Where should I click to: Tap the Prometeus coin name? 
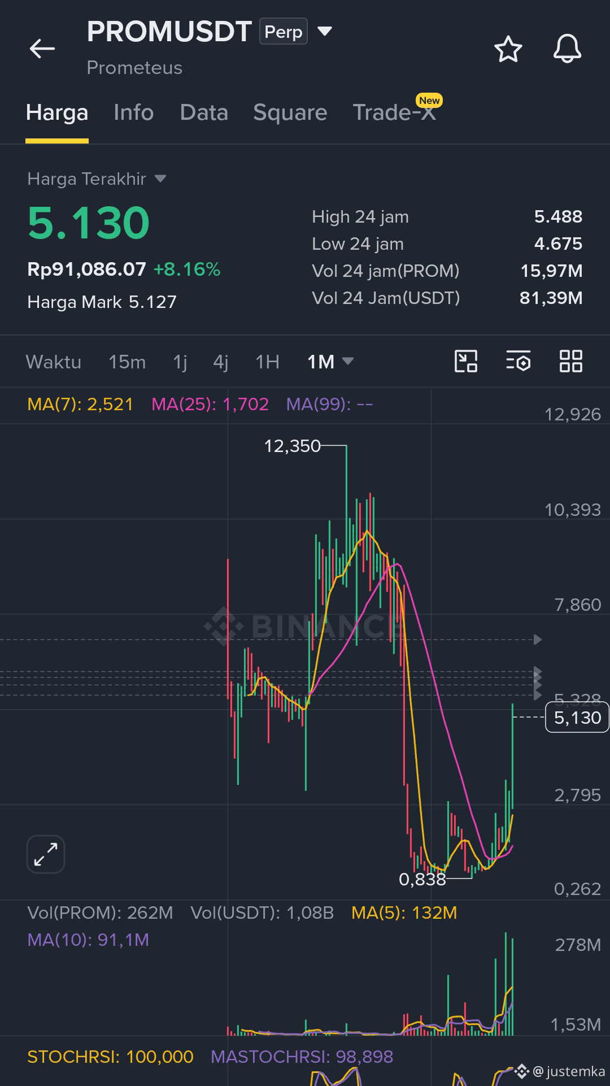click(134, 68)
